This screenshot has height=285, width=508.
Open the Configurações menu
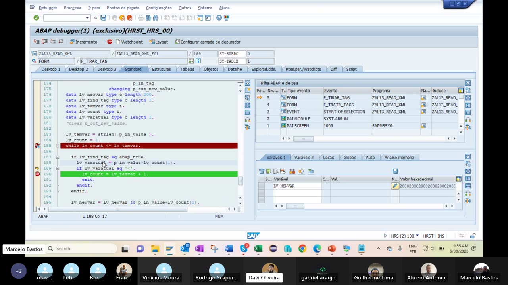pyautogui.click(x=159, y=8)
